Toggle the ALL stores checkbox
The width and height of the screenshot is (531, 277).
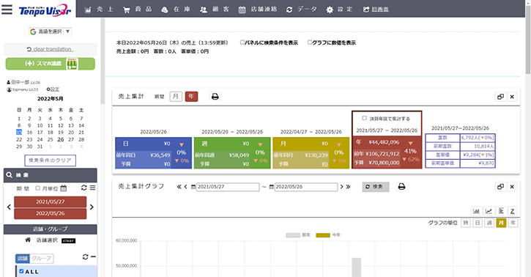tap(21, 271)
